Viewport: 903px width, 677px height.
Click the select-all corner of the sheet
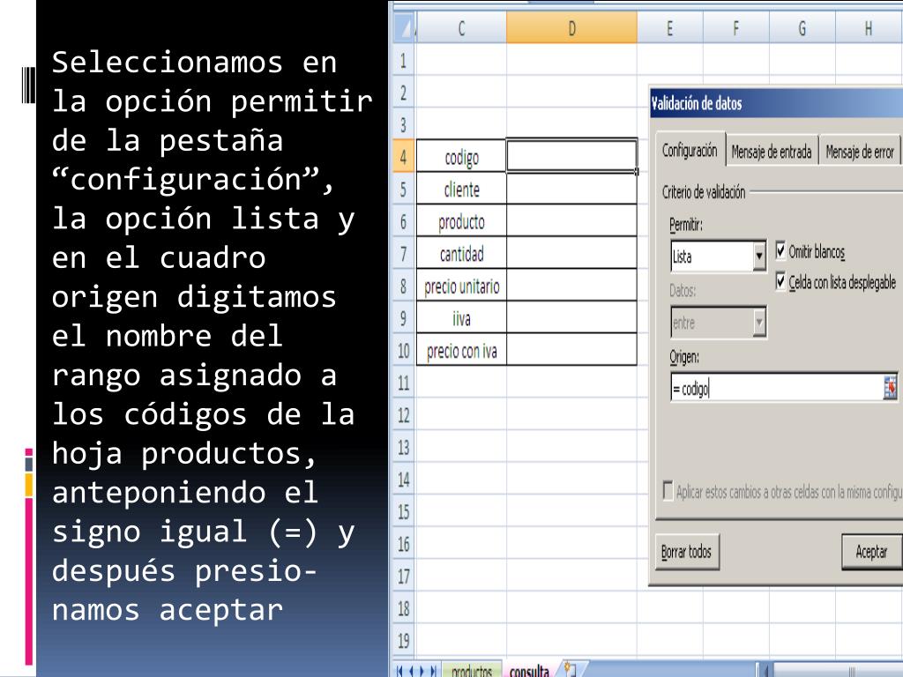pyautogui.click(x=404, y=27)
